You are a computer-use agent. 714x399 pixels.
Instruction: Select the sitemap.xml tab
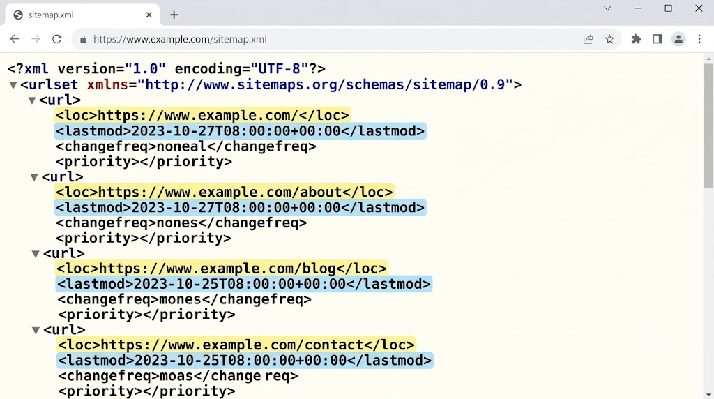coord(82,15)
